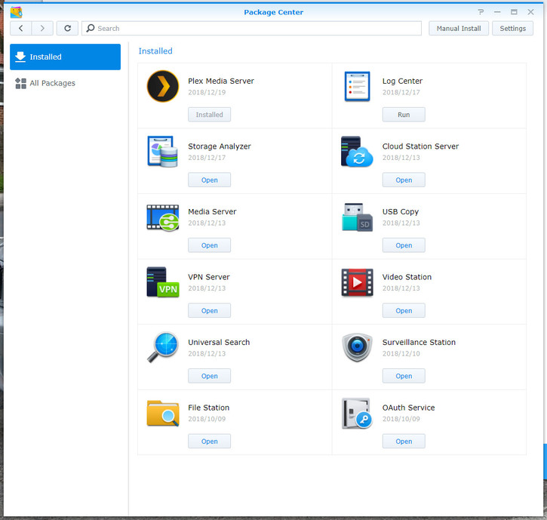Click the Package Center app icon in title bar
The width and height of the screenshot is (547, 520).
pyautogui.click(x=16, y=12)
